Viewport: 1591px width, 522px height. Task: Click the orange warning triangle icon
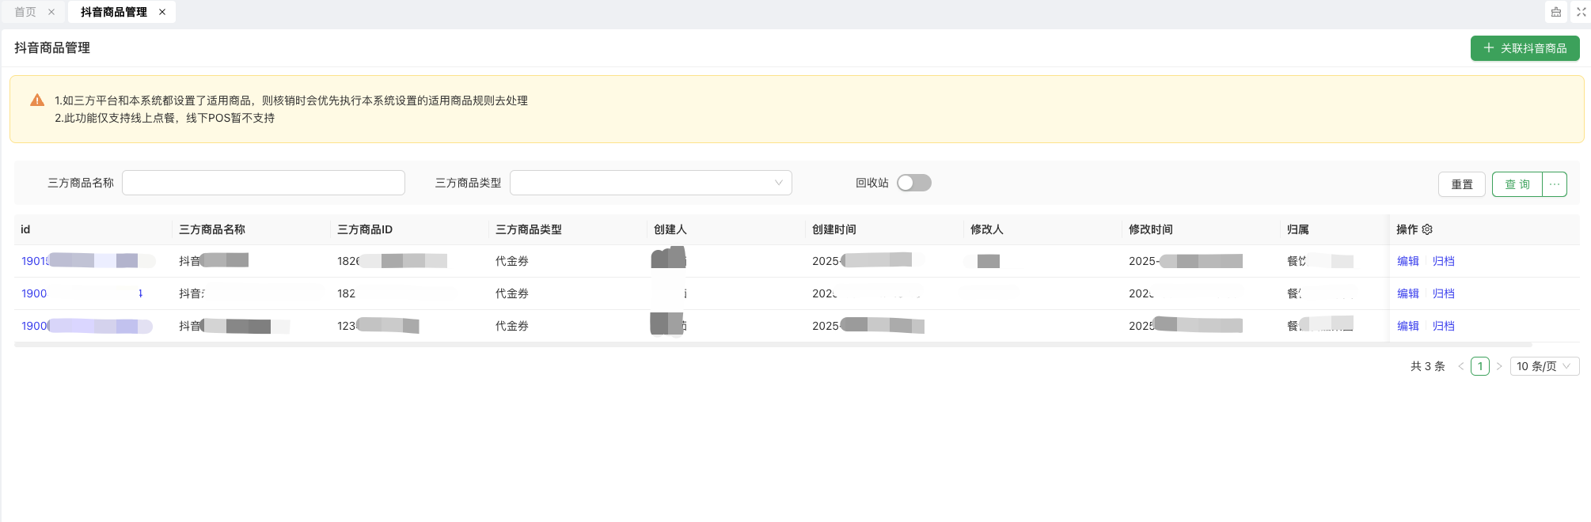click(37, 100)
